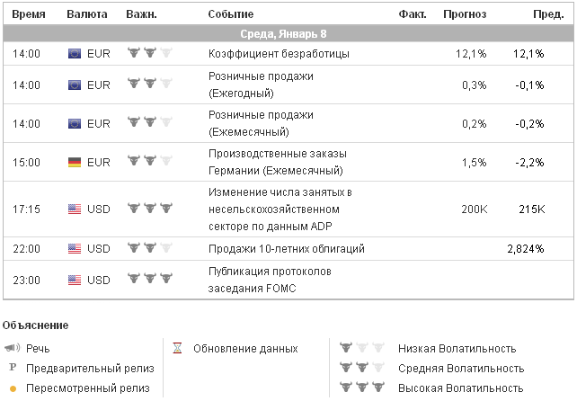Open ADP nonfarm employment change event

pos(280,209)
